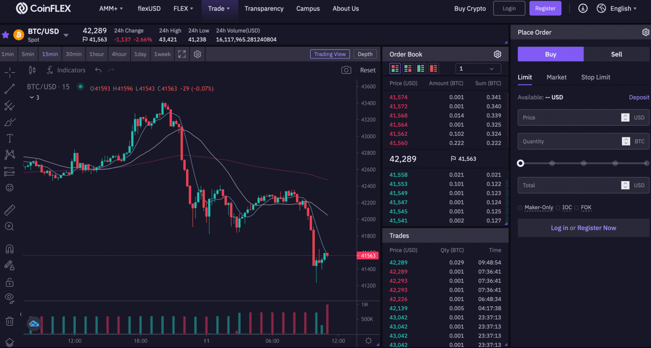651x348 pixels.
Task: Open the object tree layers icon
Action: pos(9,342)
